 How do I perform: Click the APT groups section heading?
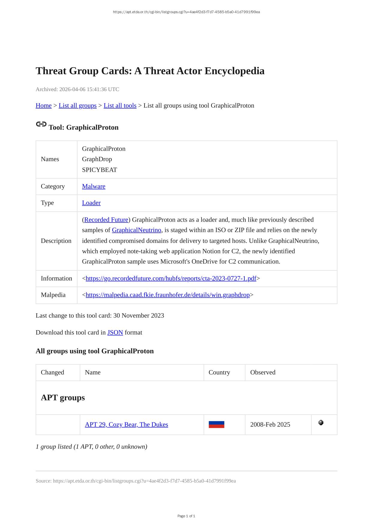(x=63, y=398)
